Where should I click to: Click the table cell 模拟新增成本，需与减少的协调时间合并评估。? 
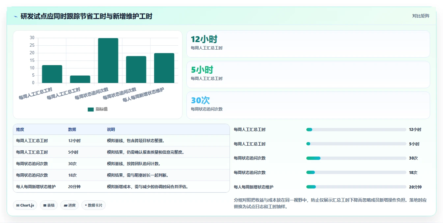pyautogui.click(x=148, y=187)
